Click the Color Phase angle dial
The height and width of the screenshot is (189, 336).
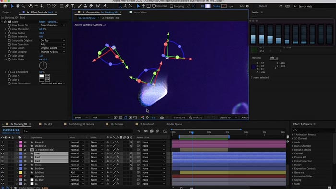pos(43,66)
